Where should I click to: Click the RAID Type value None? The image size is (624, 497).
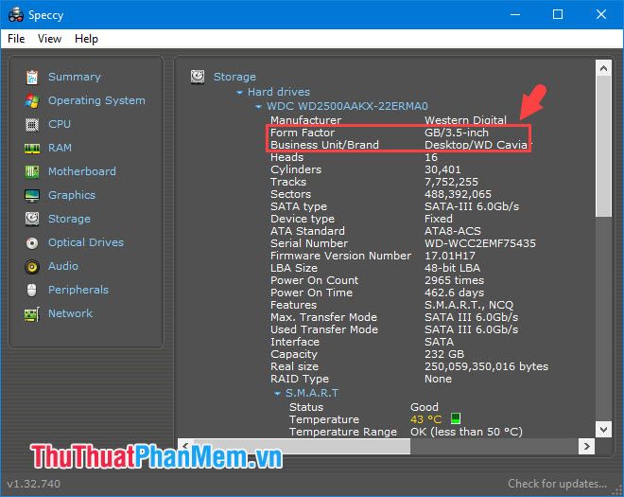(x=438, y=379)
